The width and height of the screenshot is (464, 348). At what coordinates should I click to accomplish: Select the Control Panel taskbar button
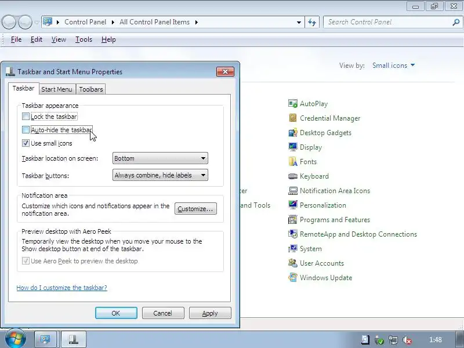tap(46, 339)
